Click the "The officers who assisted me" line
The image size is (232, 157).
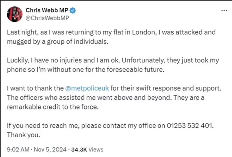point(106,98)
